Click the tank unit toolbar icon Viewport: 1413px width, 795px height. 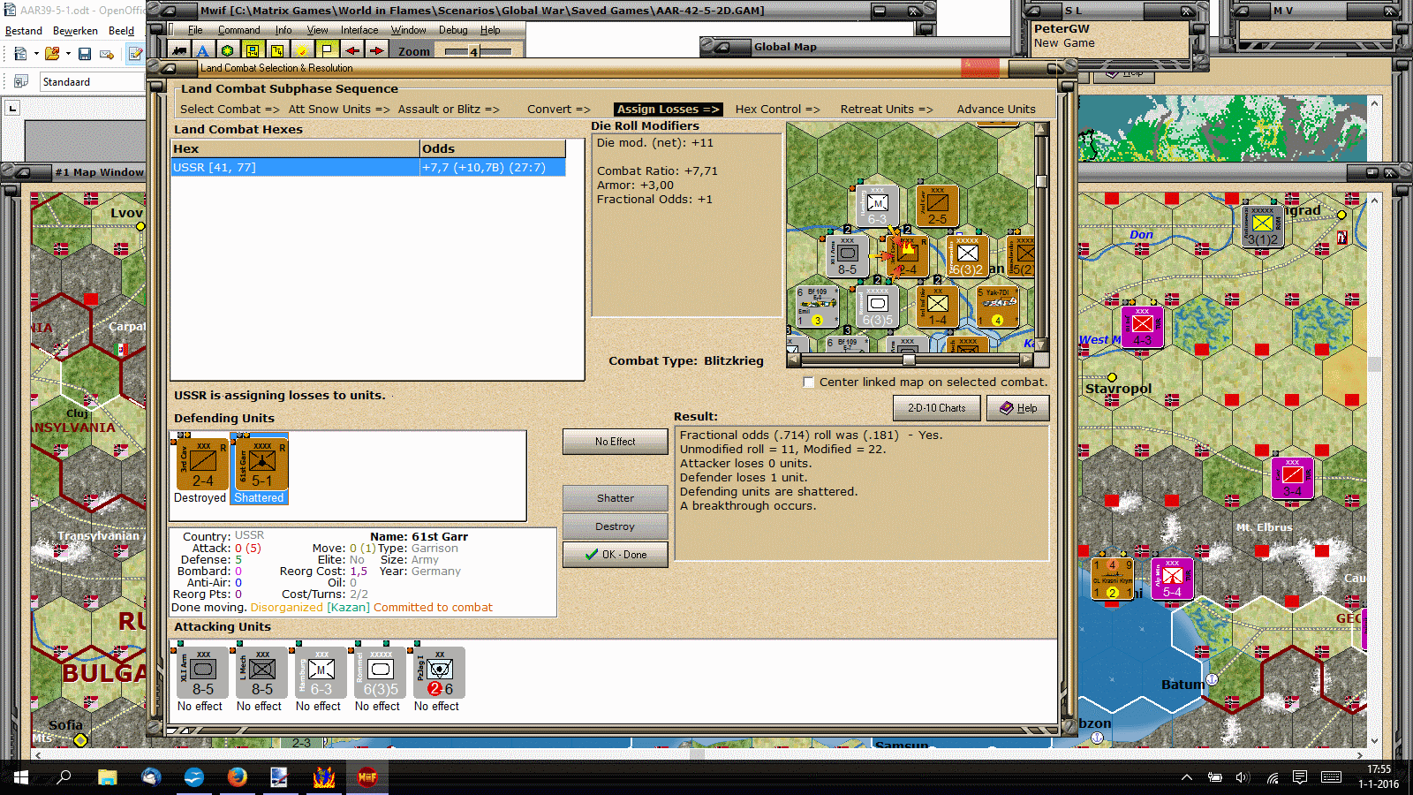coord(180,51)
